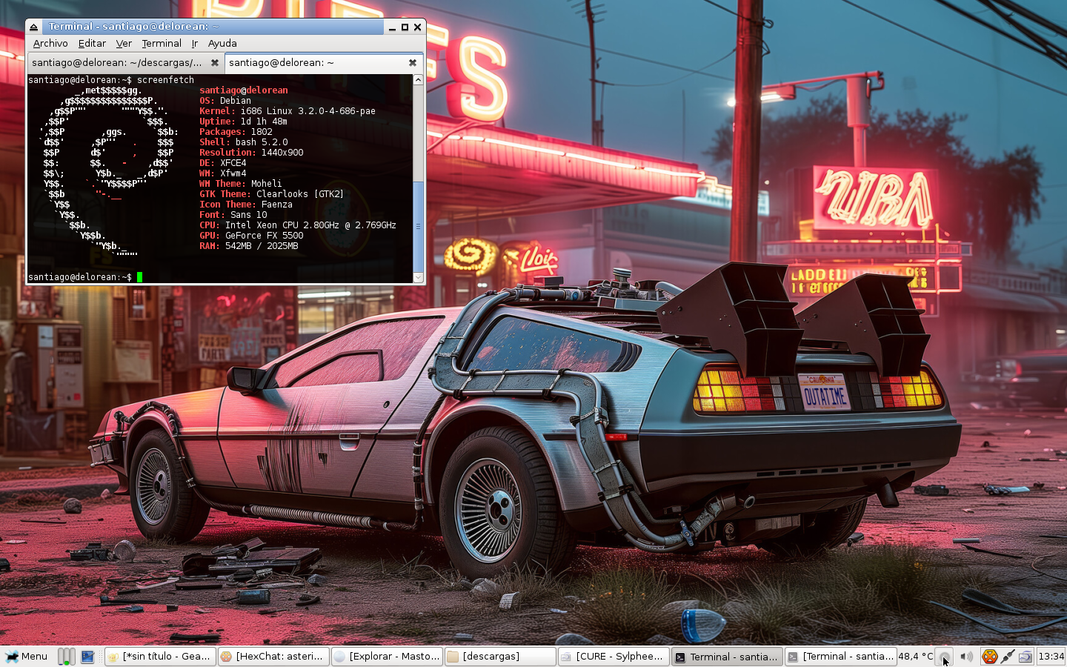Open the Terminal menu in menu bar
The height and width of the screenshot is (667, 1067).
pyautogui.click(x=162, y=44)
